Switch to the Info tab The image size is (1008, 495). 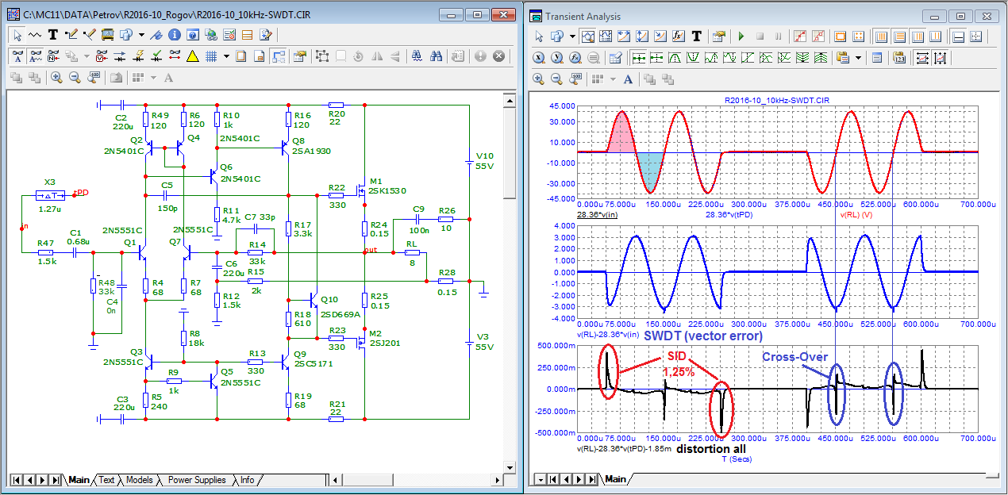pos(247,480)
